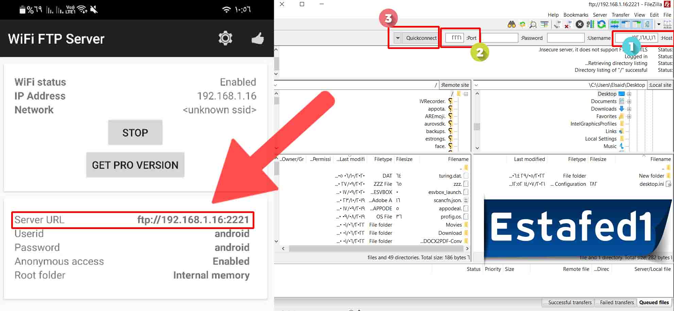Screen dimensions: 674x311
Task: Click the refresh file lists icon
Action: coord(602,24)
